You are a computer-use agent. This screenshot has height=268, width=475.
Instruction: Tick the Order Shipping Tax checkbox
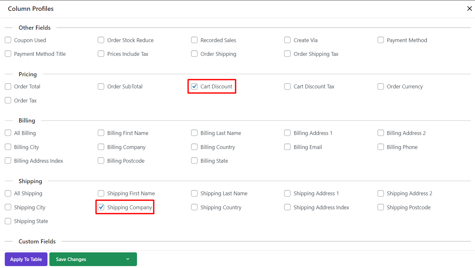(287, 54)
